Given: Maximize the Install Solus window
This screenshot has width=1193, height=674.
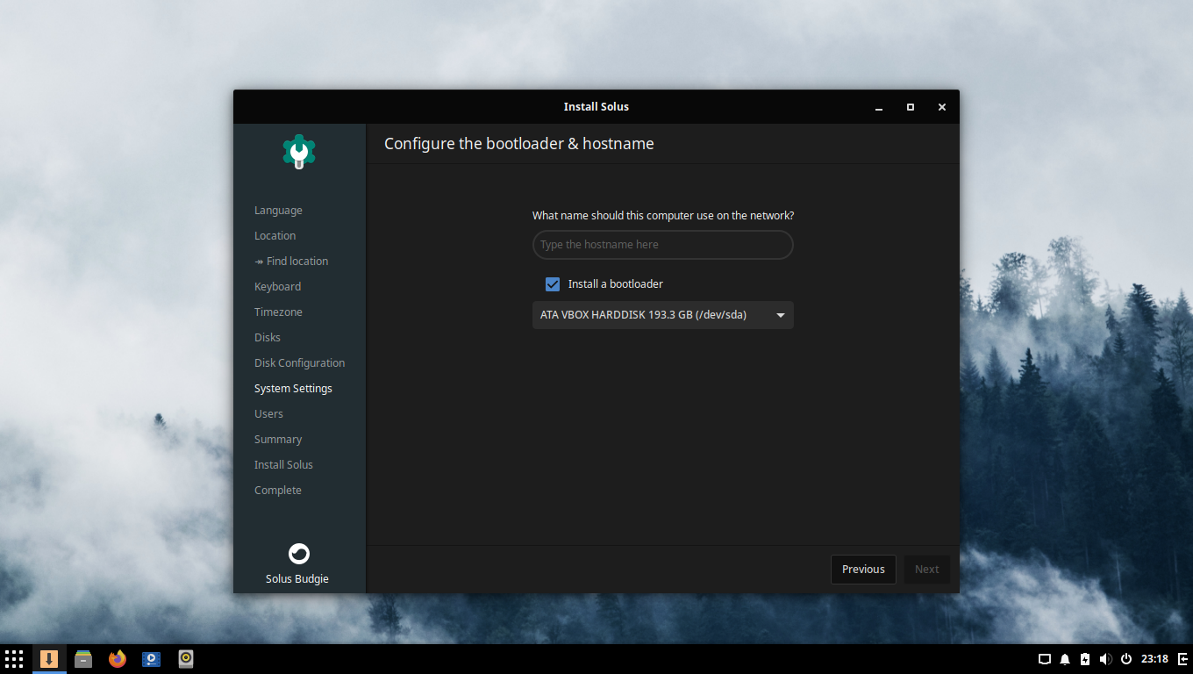Looking at the screenshot, I should point(911,107).
